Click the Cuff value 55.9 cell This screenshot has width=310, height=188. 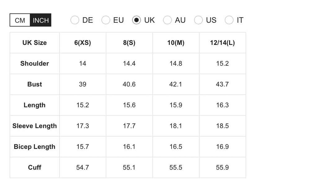tap(222, 168)
